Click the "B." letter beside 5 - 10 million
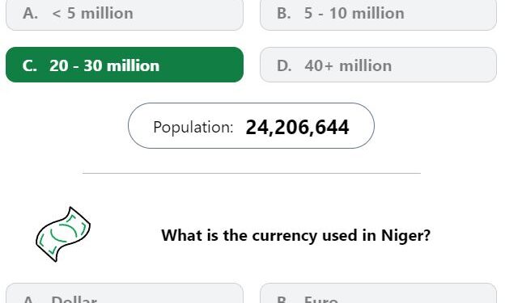The height and width of the screenshot is (303, 505). 284,14
